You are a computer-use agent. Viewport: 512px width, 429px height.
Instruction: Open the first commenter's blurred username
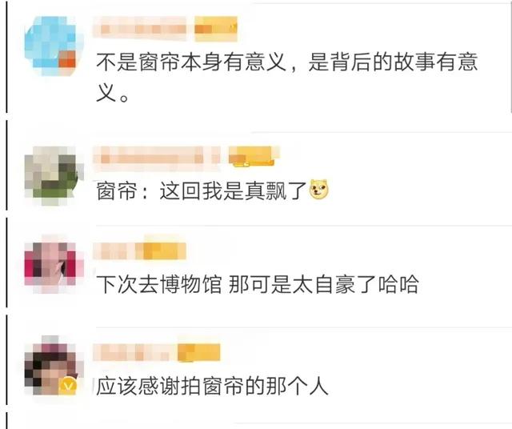tap(141, 29)
